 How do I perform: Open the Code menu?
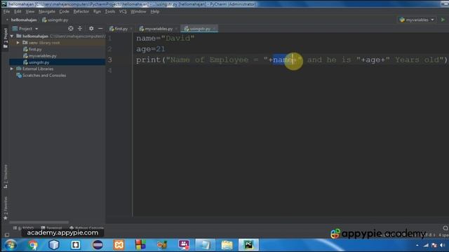[x=64, y=11]
